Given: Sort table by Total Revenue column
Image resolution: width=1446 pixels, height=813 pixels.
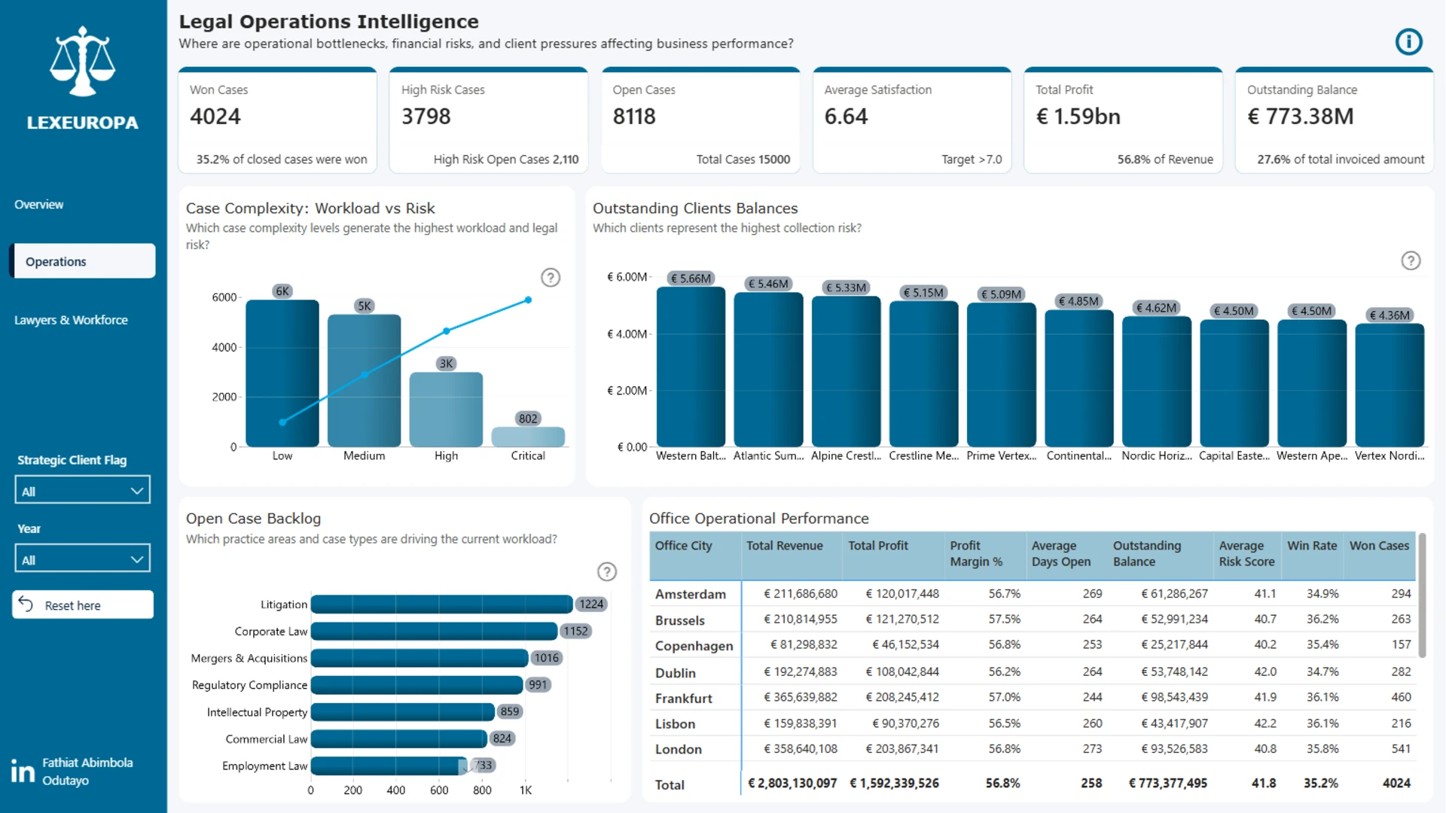Looking at the screenshot, I should 785,546.
